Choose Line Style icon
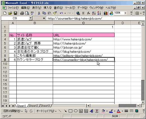Screen dimensions: 146x119 pos(126,111)
